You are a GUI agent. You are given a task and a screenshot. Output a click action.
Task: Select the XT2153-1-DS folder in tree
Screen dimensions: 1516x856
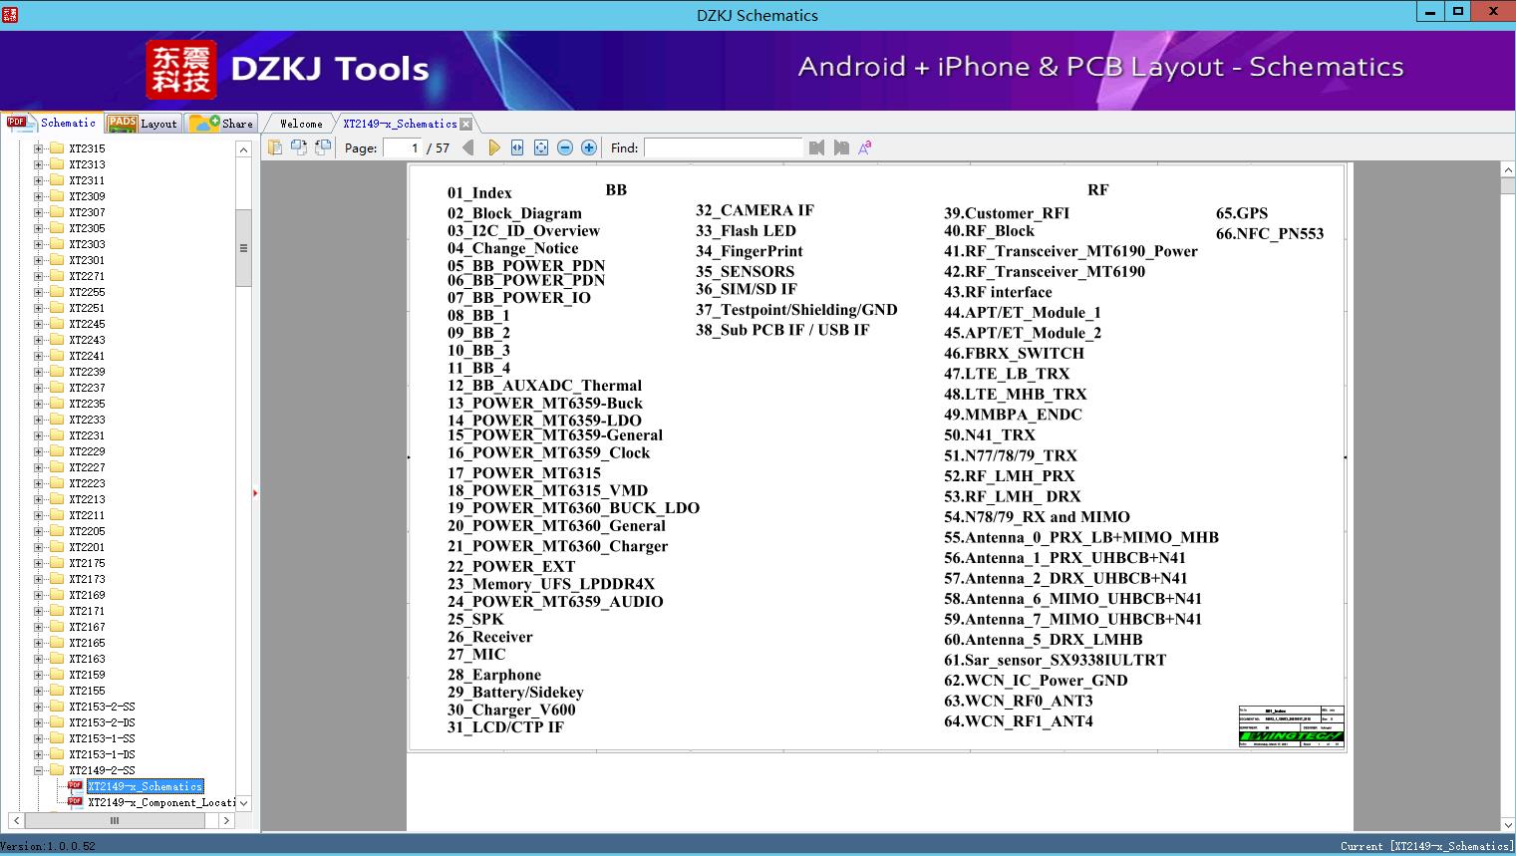pyautogui.click(x=102, y=754)
